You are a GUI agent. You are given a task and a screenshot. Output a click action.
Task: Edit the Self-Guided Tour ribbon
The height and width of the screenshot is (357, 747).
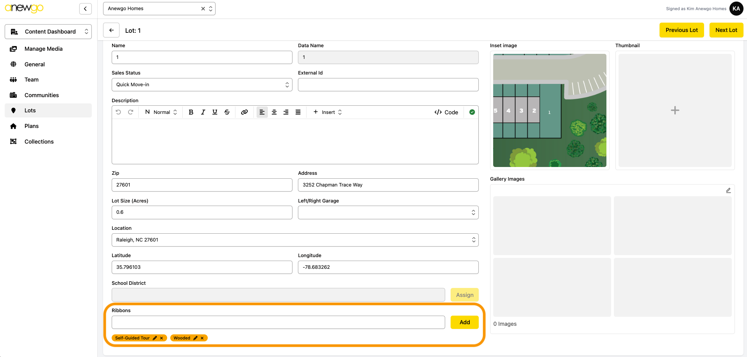click(x=155, y=338)
